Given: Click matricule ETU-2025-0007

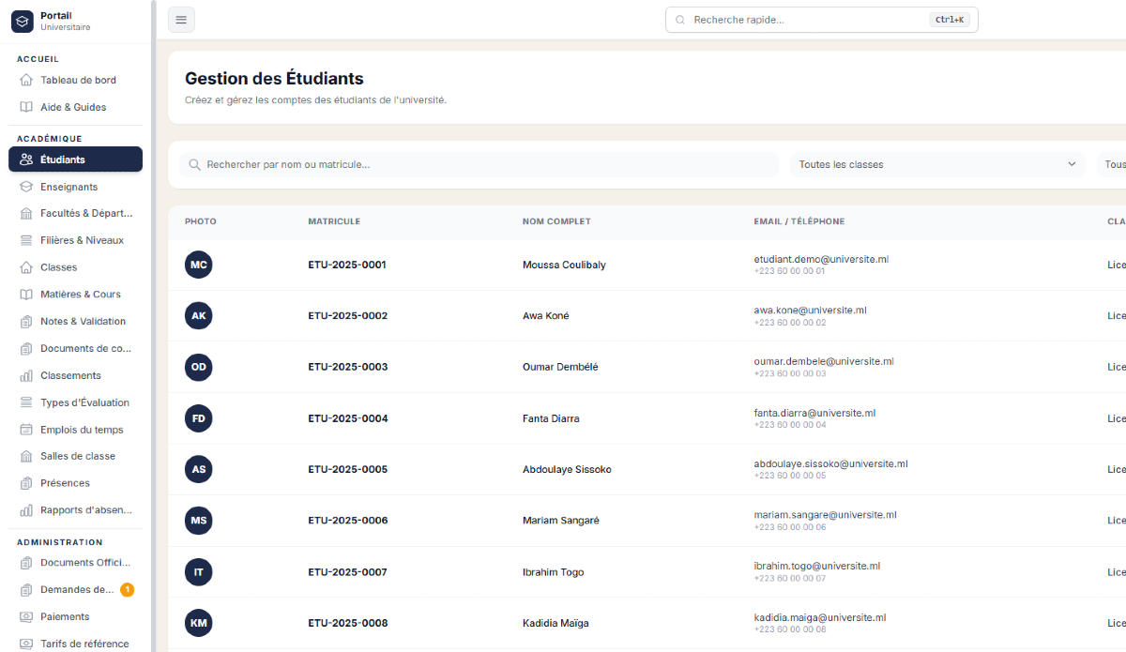Looking at the screenshot, I should tap(347, 572).
